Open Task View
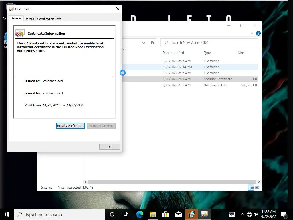Image resolution: width=293 pixels, height=220 pixels. point(126,214)
